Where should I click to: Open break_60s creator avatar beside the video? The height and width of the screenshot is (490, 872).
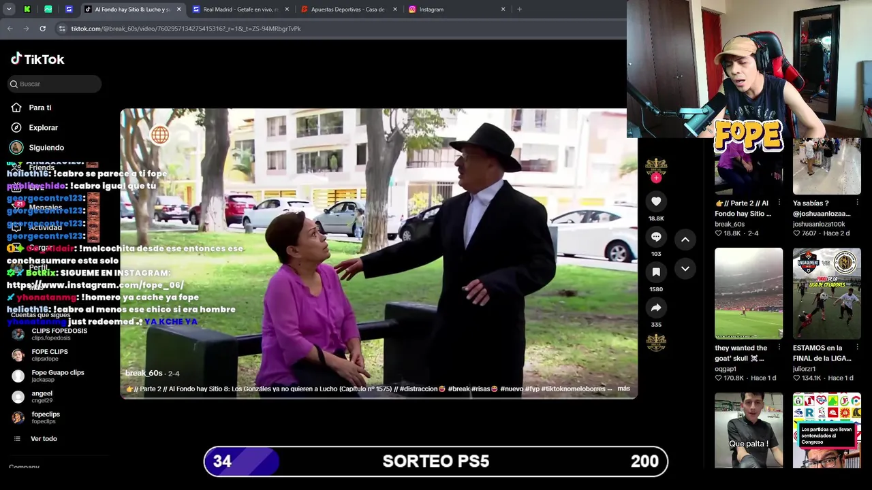tap(656, 167)
